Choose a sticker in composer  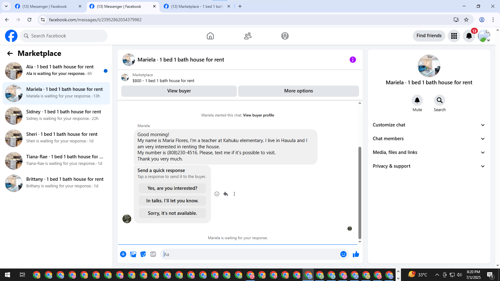tap(143, 254)
